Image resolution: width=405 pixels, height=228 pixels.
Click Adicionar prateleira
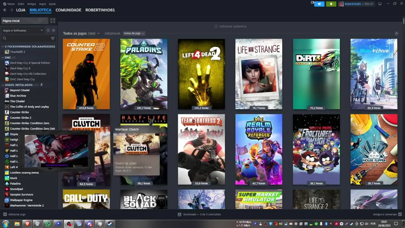coord(230,26)
